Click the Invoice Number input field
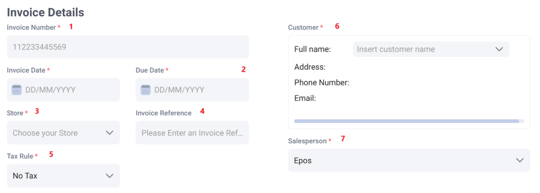540x193 pixels. 128,47
